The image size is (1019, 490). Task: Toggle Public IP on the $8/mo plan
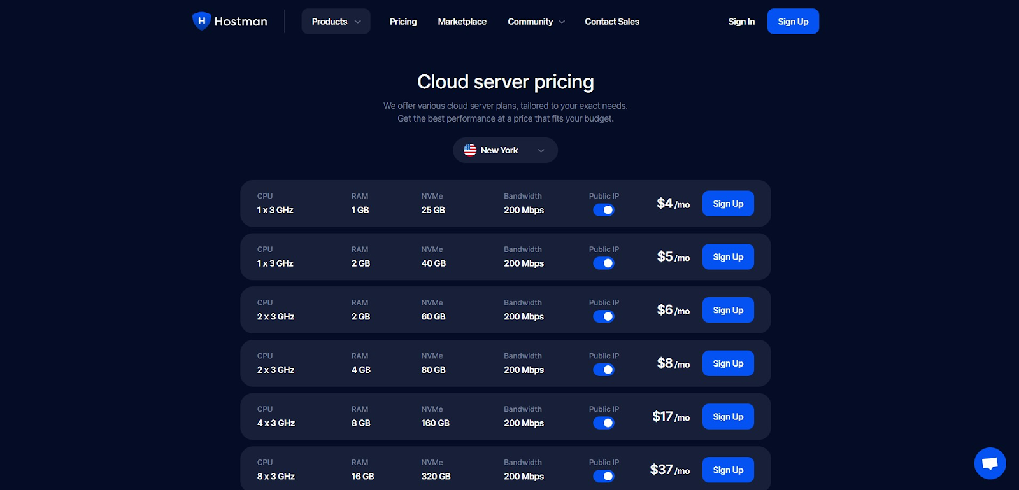point(604,370)
